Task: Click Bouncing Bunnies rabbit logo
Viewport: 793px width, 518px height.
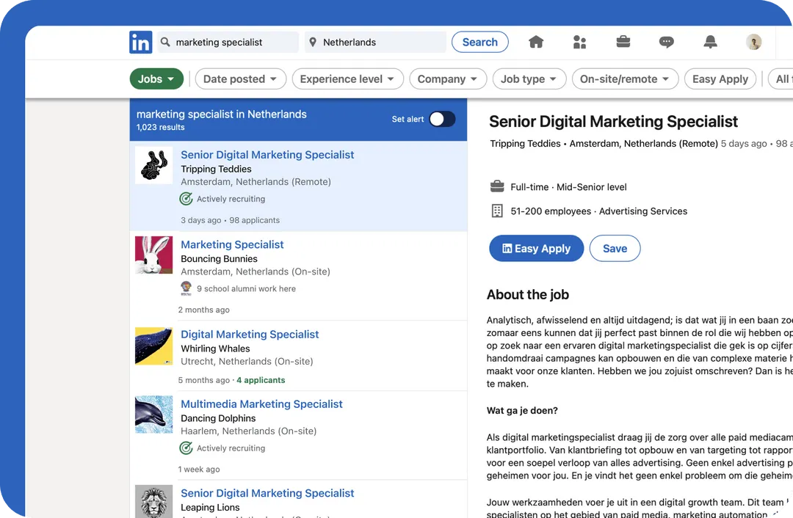Action: point(153,255)
